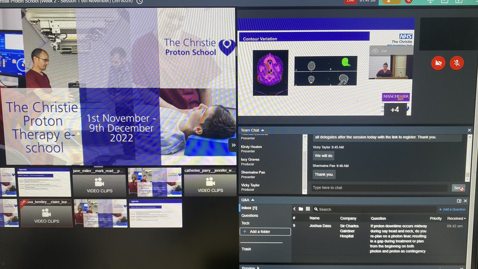Send the chat message
The height and width of the screenshot is (269, 478).
pyautogui.click(x=458, y=188)
